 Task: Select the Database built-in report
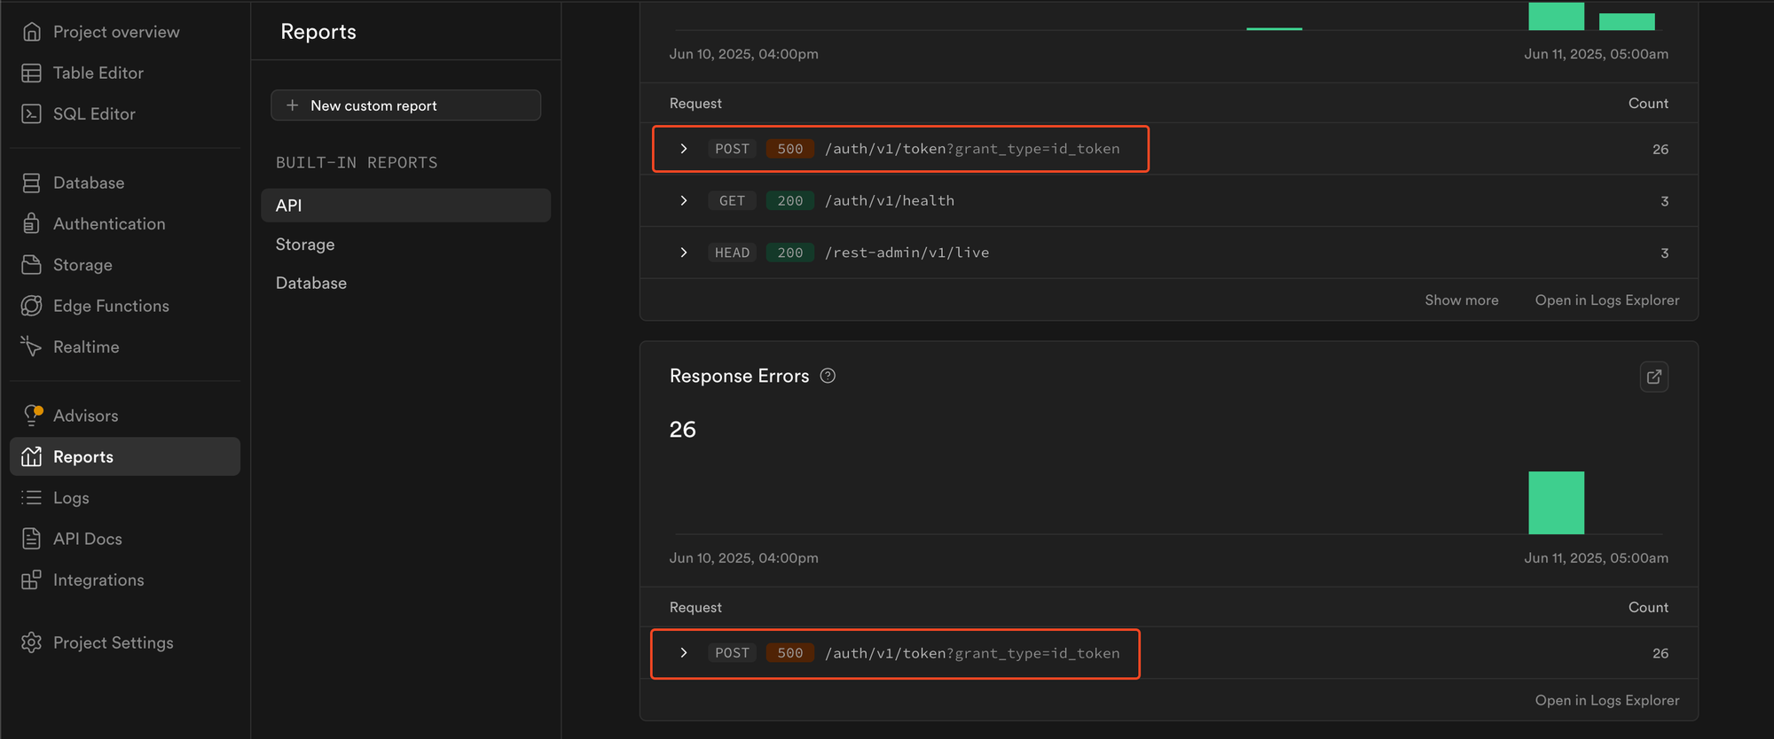pos(311,284)
